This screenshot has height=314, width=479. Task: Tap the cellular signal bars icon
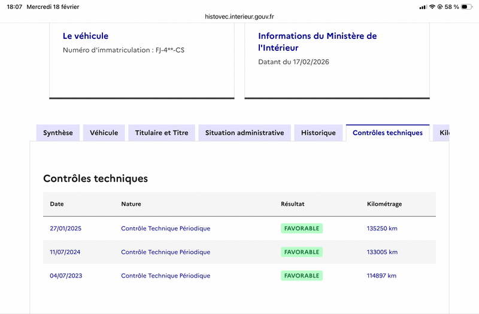tap(423, 7)
